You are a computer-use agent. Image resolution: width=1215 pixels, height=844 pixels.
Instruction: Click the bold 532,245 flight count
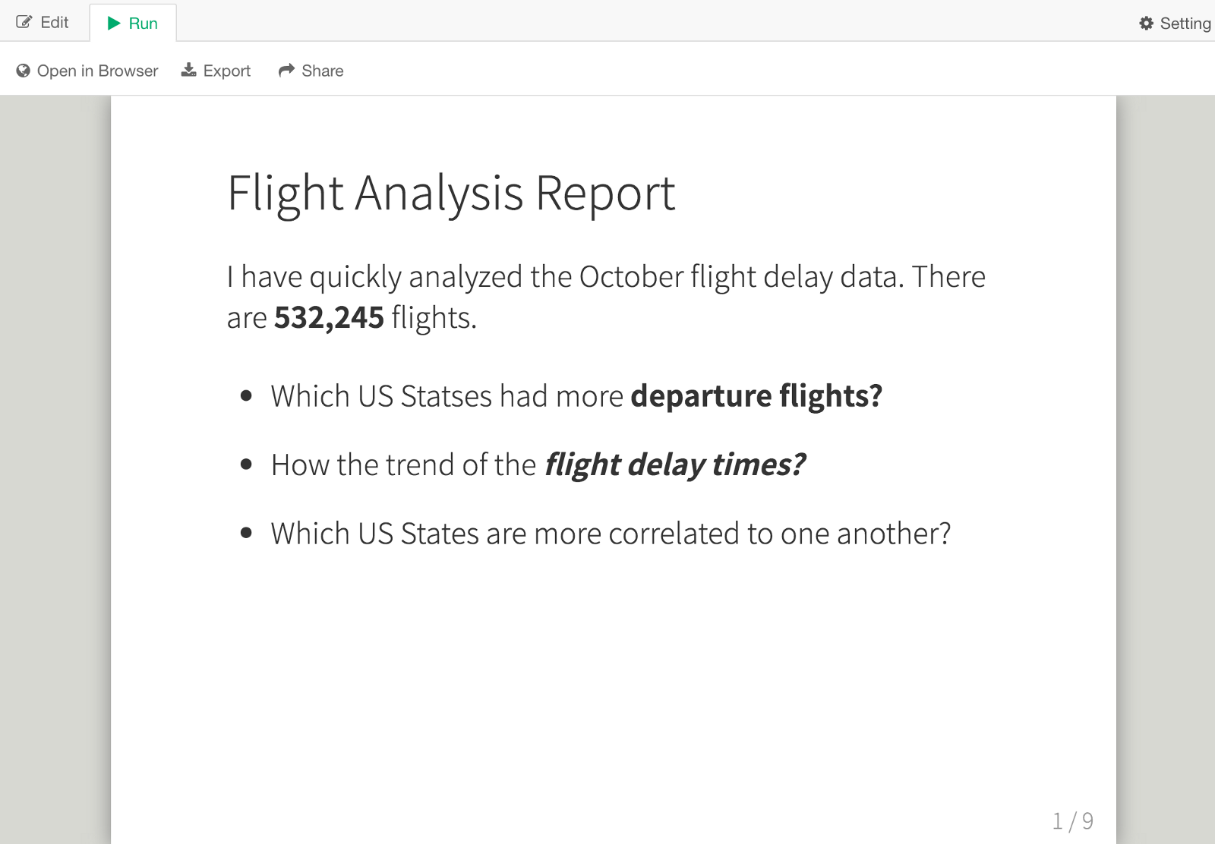(329, 317)
